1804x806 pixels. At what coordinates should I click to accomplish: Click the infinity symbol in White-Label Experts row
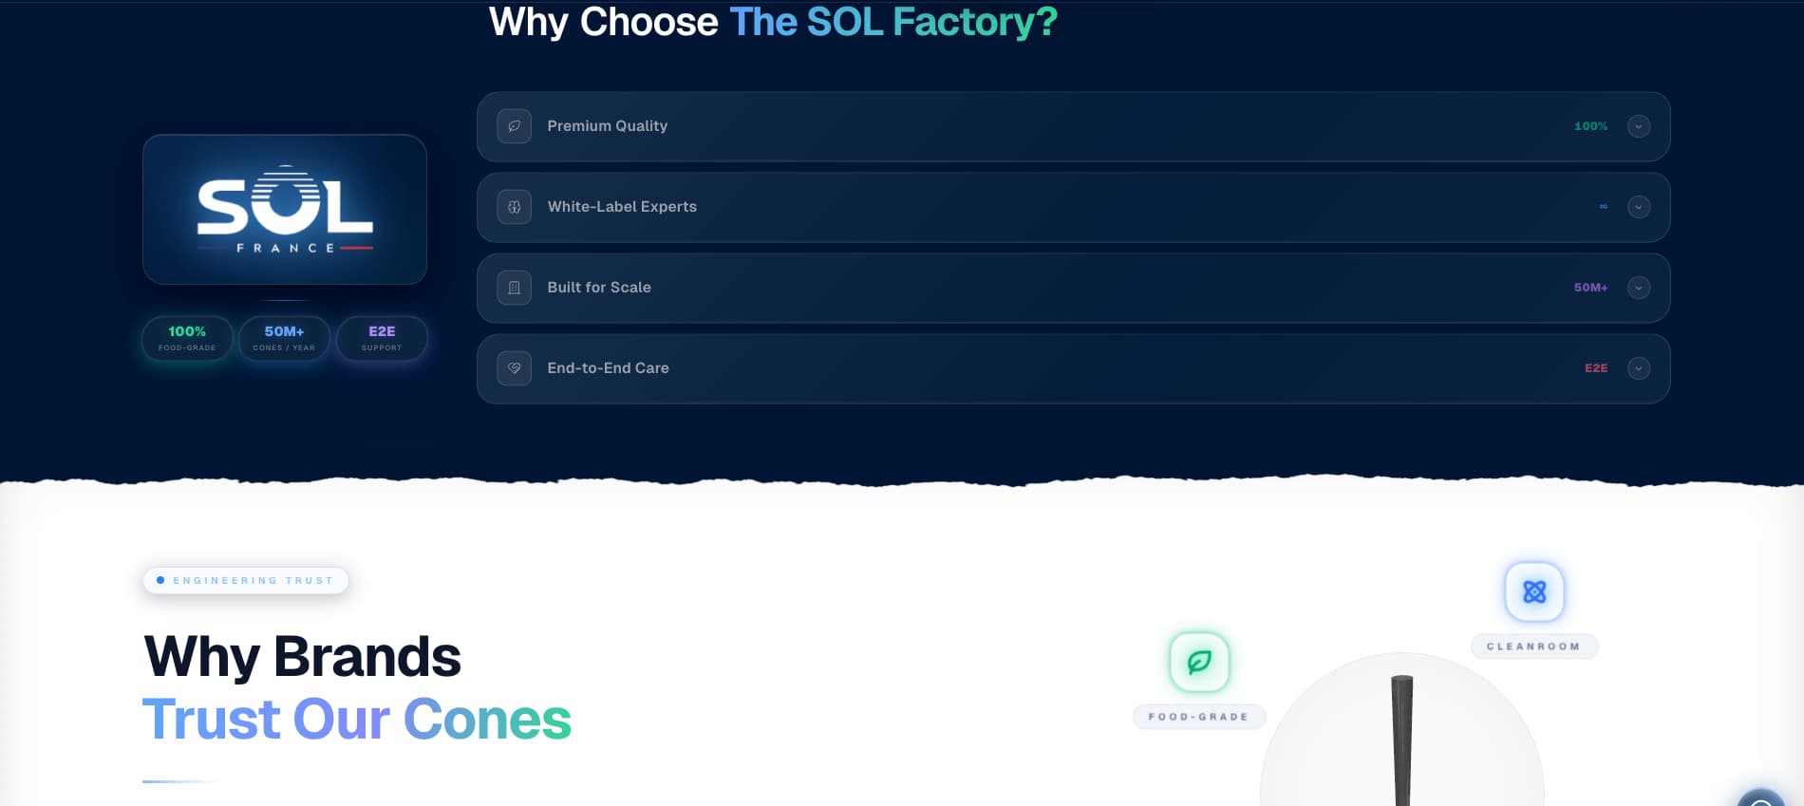(1603, 207)
